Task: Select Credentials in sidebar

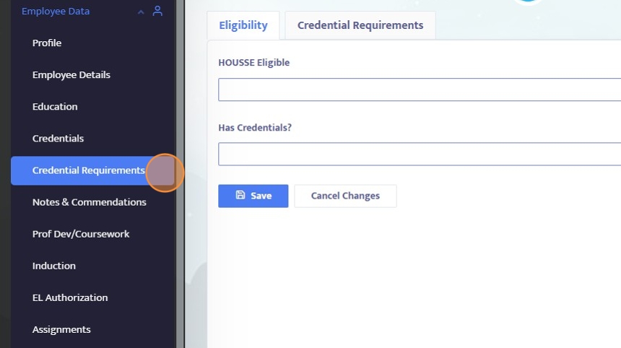Action: point(58,139)
